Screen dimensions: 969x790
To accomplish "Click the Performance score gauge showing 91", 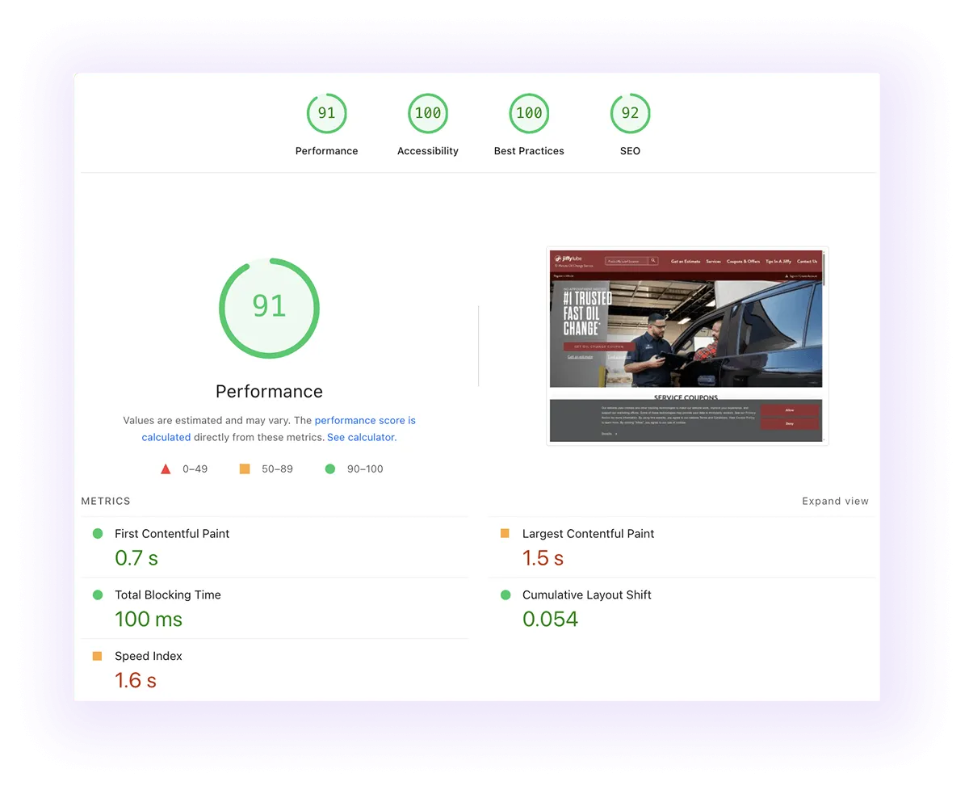I will pyautogui.click(x=326, y=113).
